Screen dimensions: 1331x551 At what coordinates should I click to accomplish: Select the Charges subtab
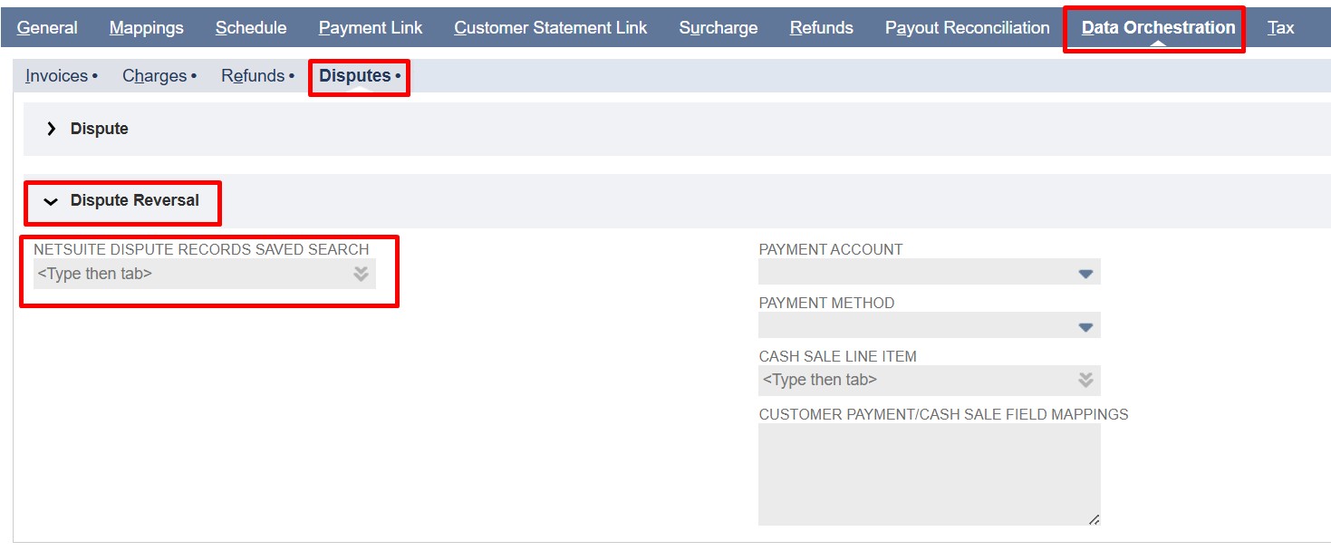(155, 76)
